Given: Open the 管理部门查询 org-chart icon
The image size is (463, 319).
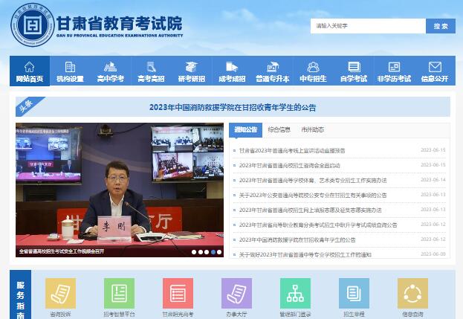Looking at the screenshot, I should point(295,293).
